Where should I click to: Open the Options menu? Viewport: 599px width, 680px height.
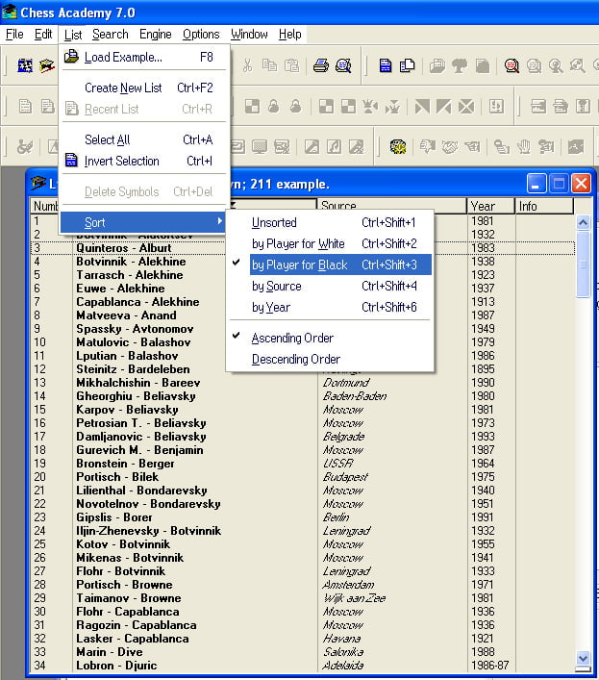coord(201,34)
